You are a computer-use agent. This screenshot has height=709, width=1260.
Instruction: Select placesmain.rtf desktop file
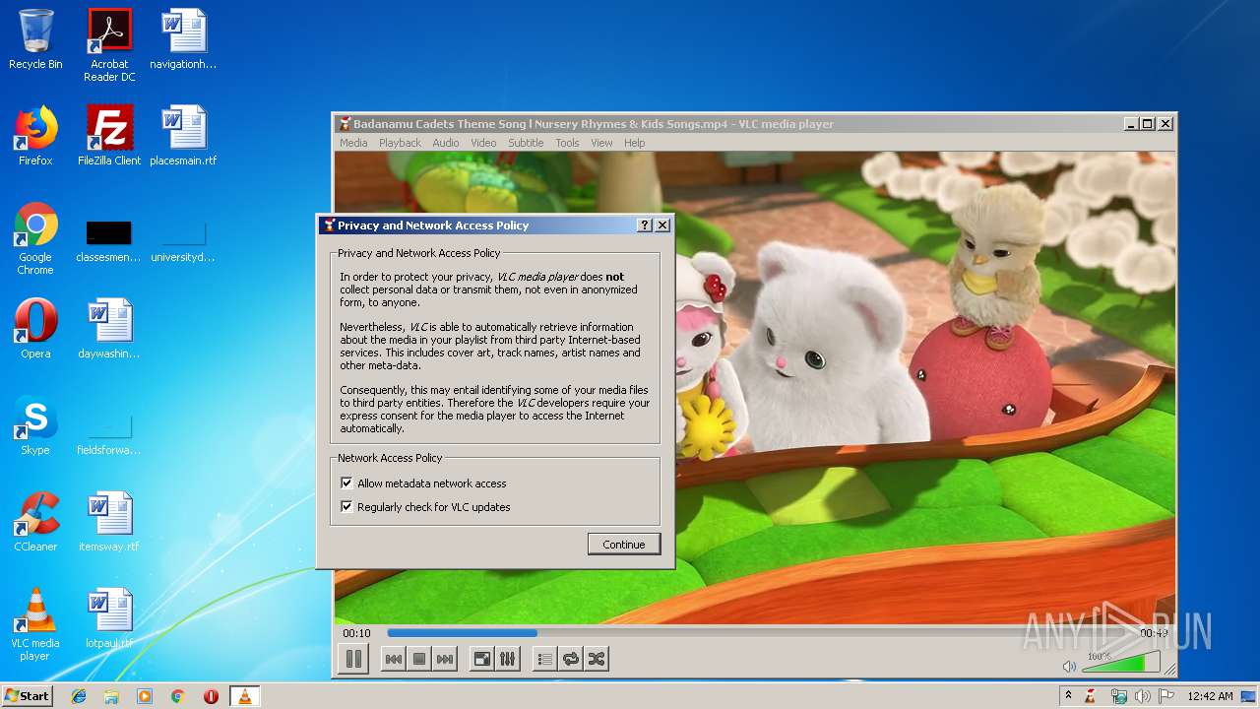[x=183, y=136]
